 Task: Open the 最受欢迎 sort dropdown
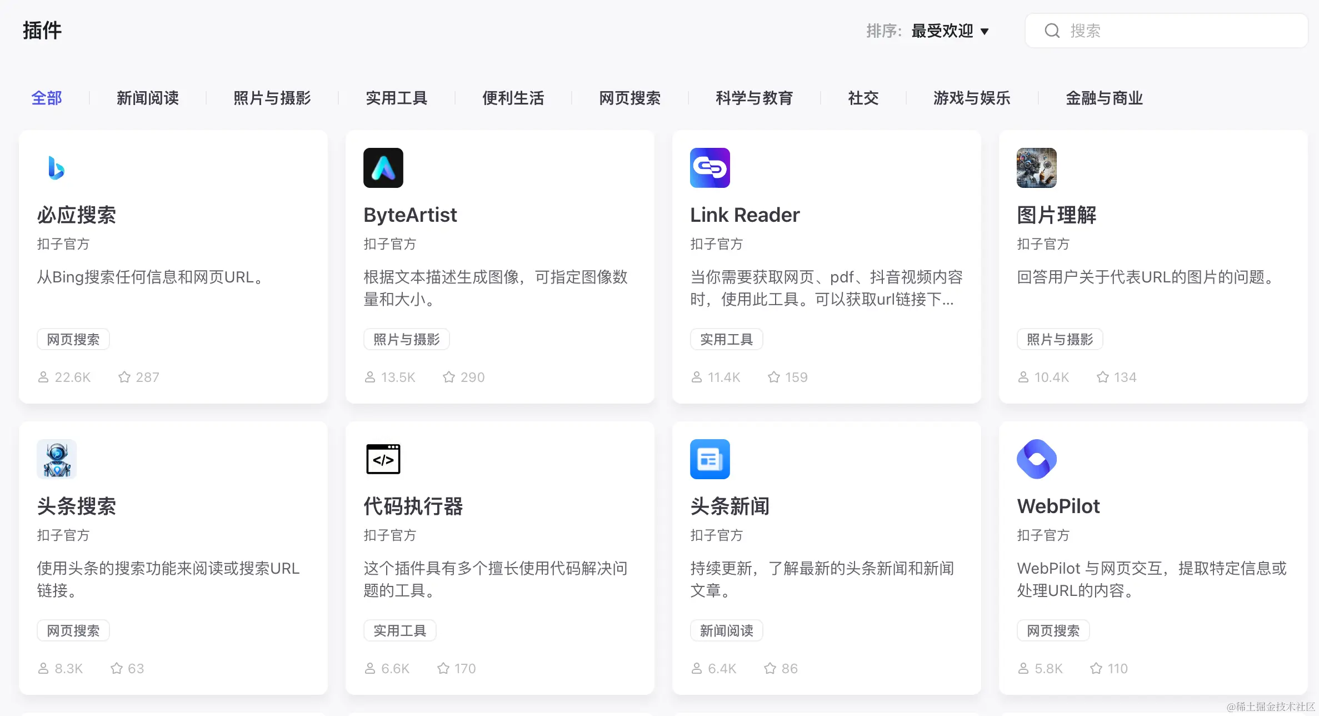tap(942, 31)
